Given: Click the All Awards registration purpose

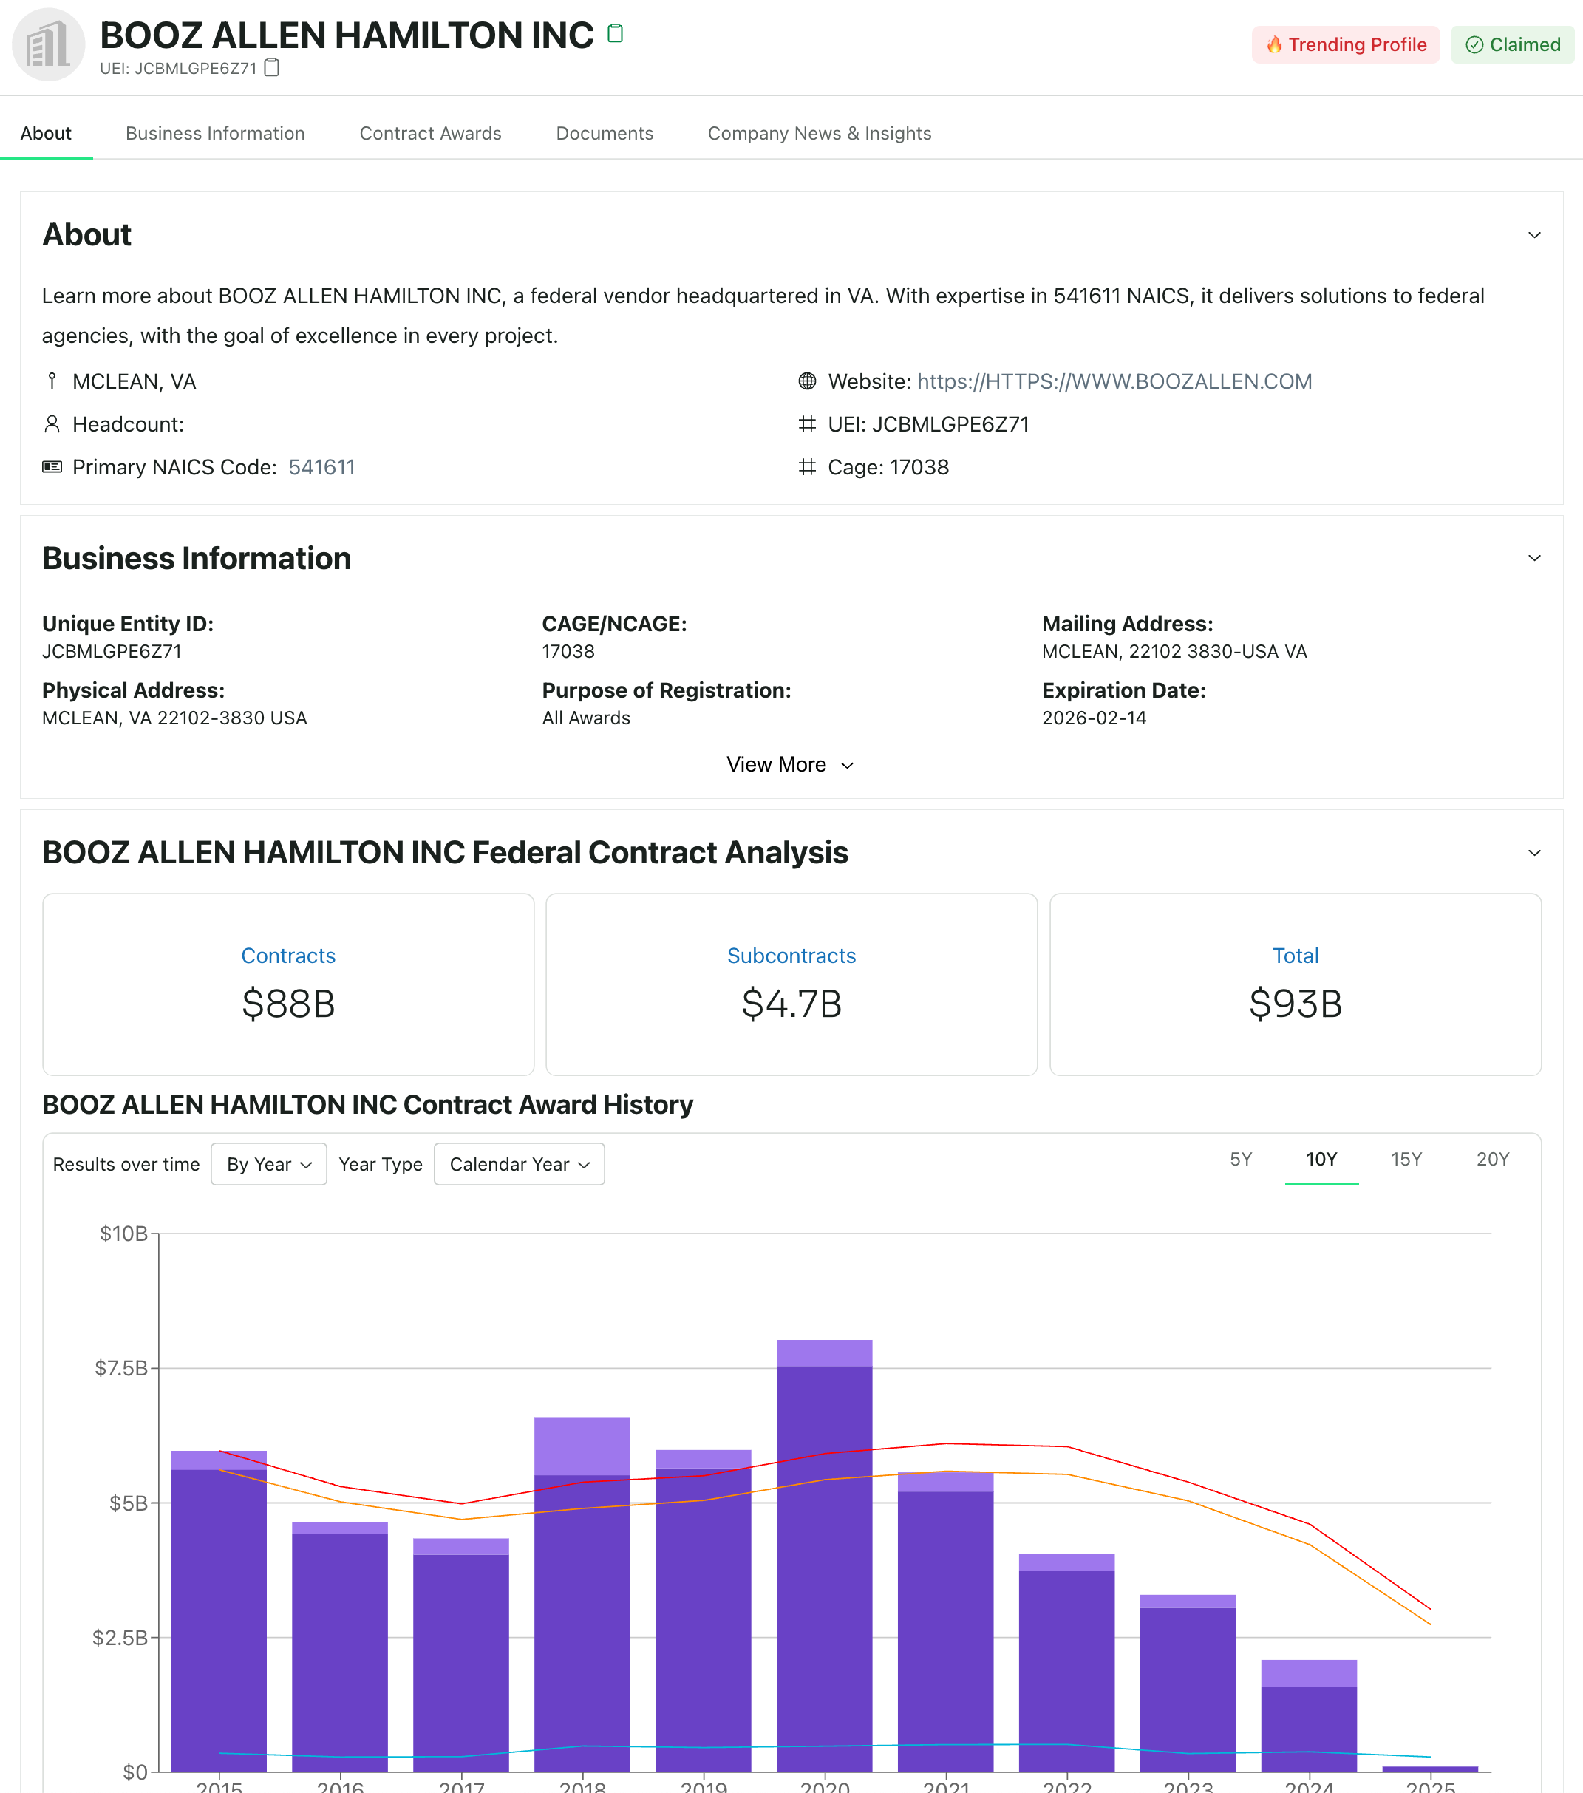Looking at the screenshot, I should (x=586, y=718).
